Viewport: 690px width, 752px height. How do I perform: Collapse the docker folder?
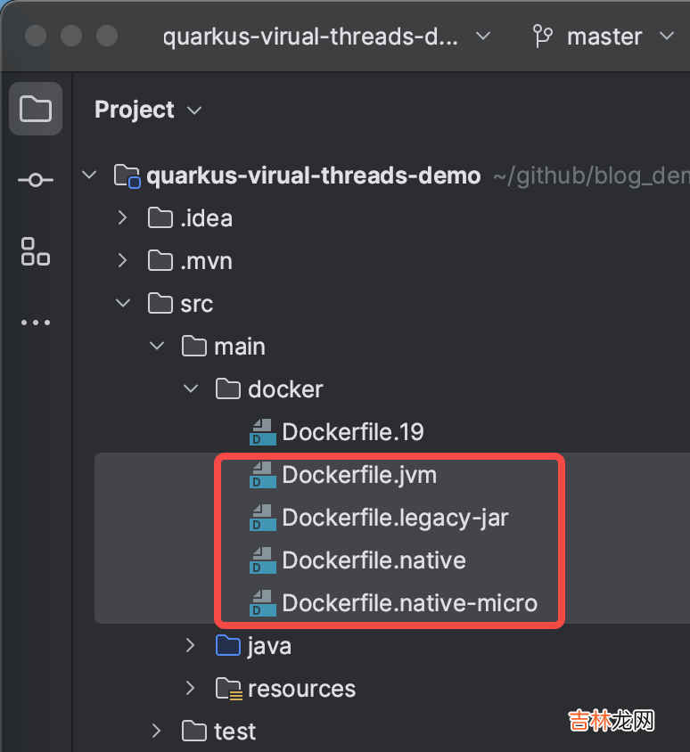pyautogui.click(x=191, y=389)
